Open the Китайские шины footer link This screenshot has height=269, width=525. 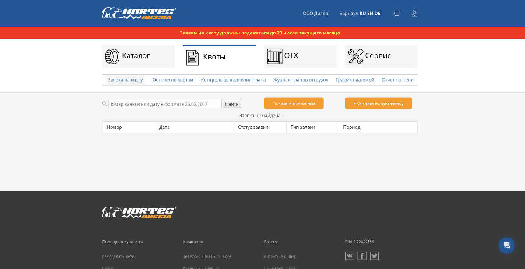point(280,256)
